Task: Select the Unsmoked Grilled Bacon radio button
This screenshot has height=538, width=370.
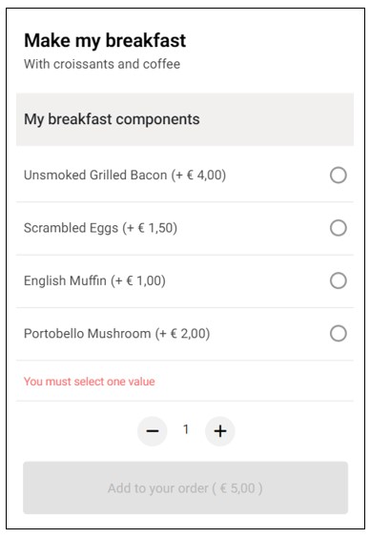Action: click(339, 175)
